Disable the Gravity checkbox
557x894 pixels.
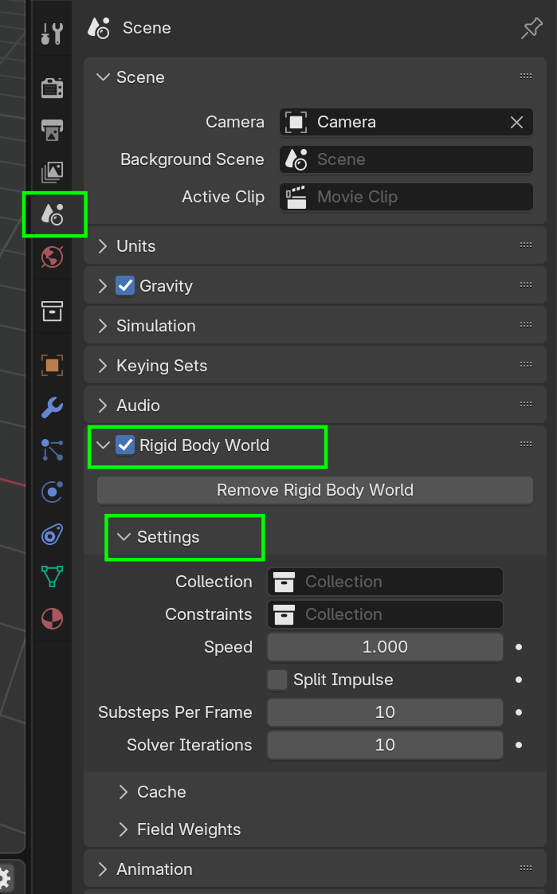(125, 285)
